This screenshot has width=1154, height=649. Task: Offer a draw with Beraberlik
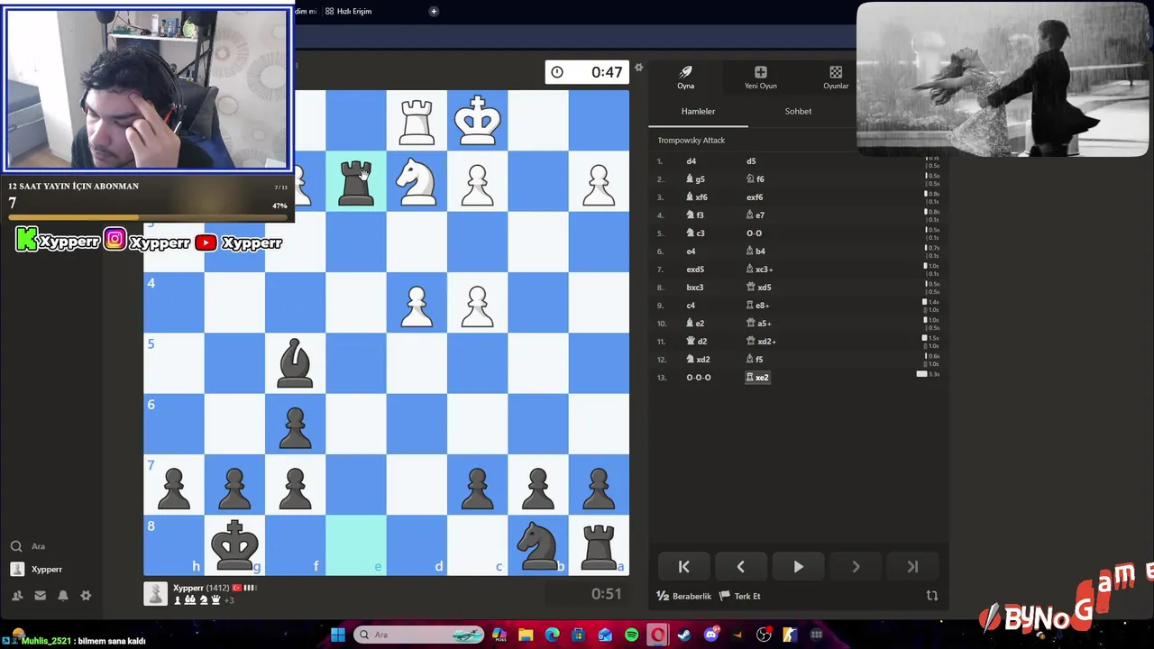pyautogui.click(x=684, y=596)
